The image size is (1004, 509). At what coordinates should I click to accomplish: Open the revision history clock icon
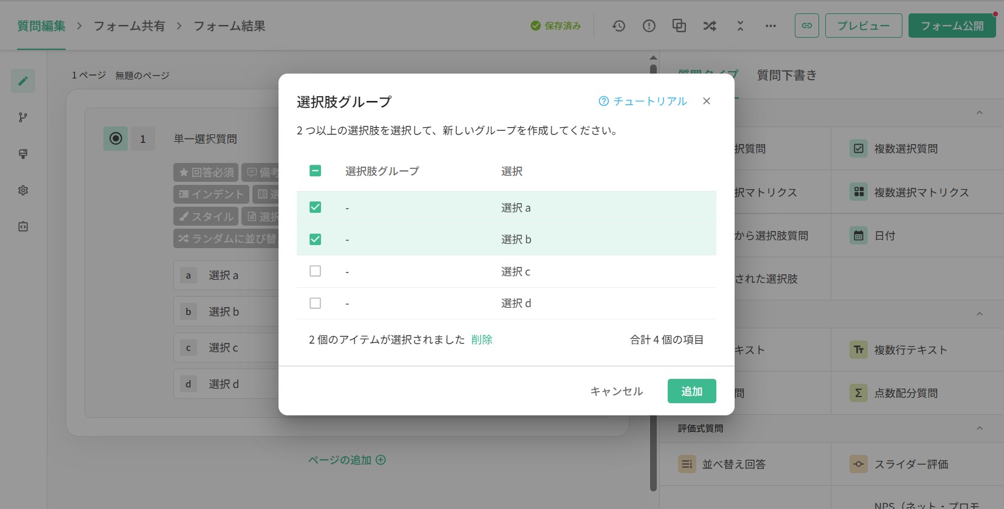[618, 26]
